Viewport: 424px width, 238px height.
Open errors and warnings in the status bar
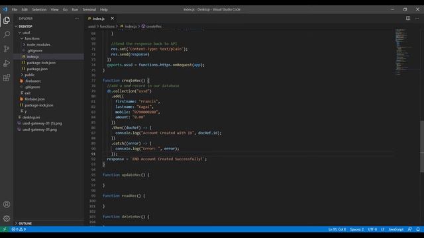click(19, 229)
